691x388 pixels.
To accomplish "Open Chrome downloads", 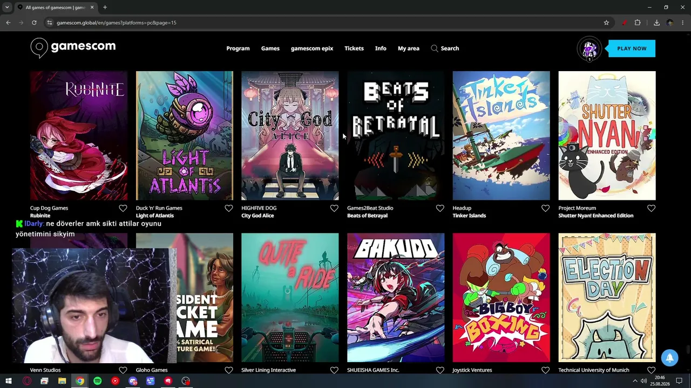I will (x=656, y=23).
